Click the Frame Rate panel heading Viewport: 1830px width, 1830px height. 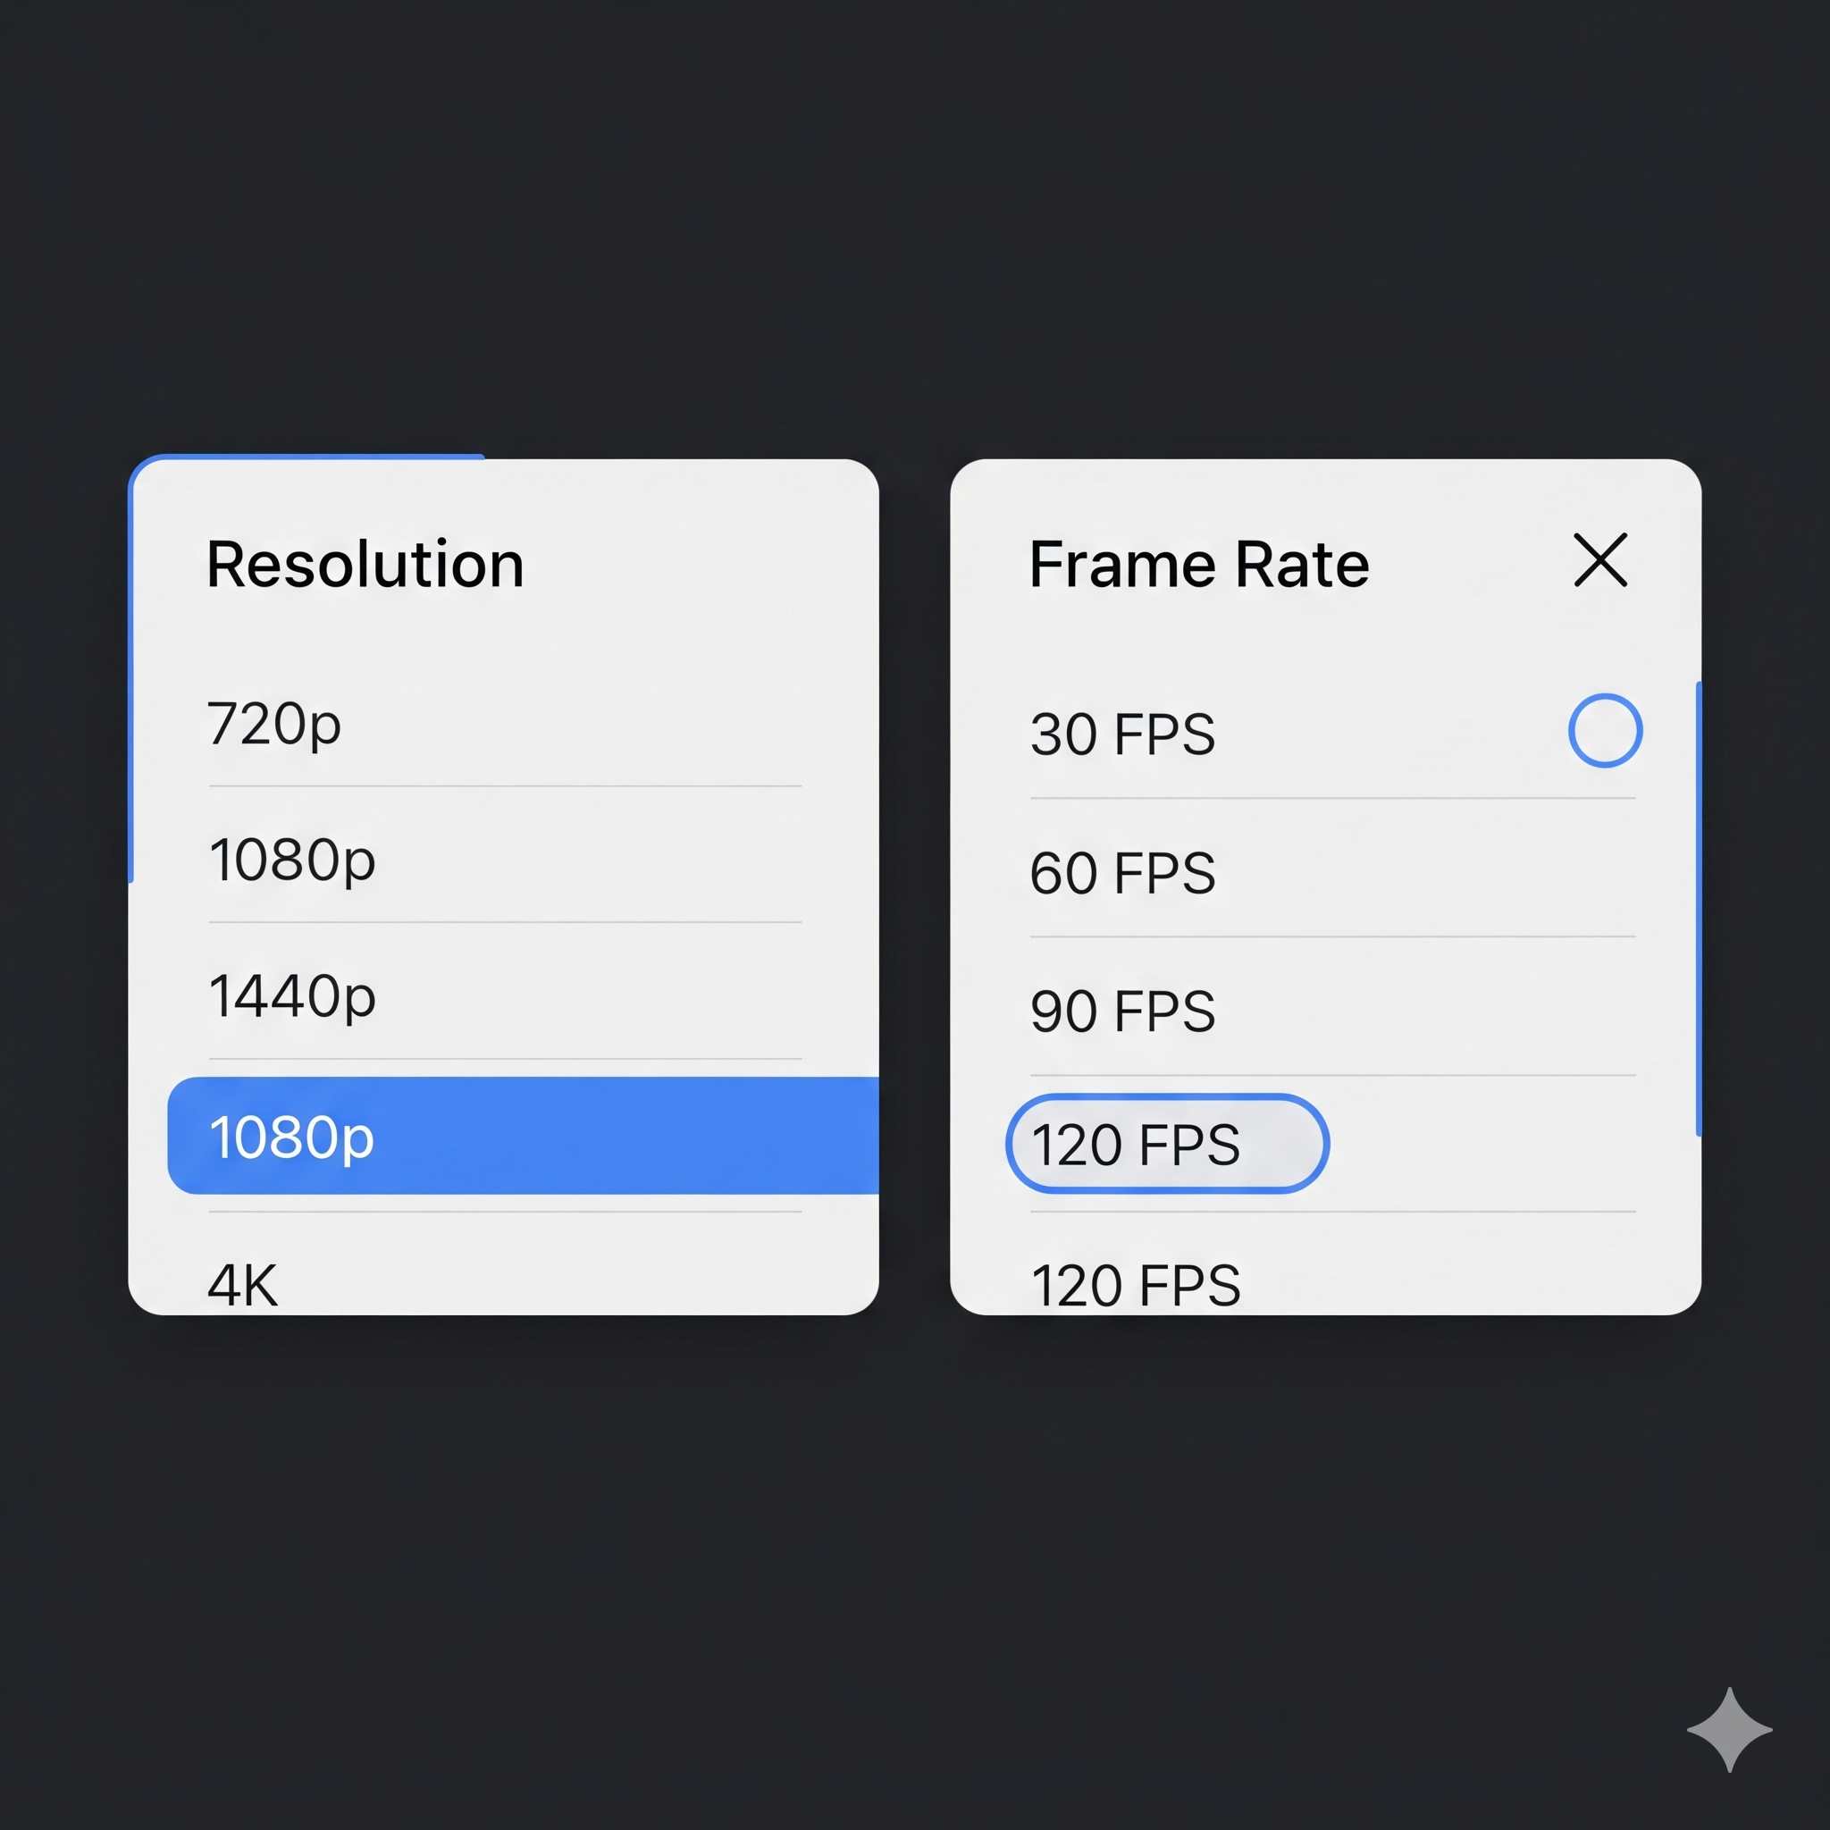[1199, 565]
